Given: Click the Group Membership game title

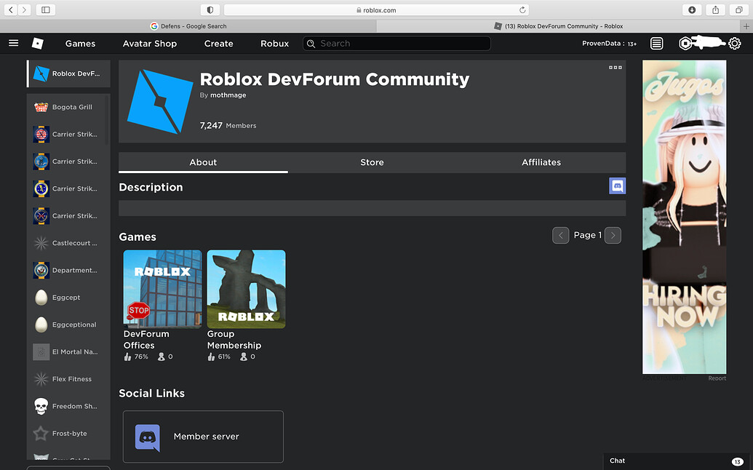Looking at the screenshot, I should 234,340.
